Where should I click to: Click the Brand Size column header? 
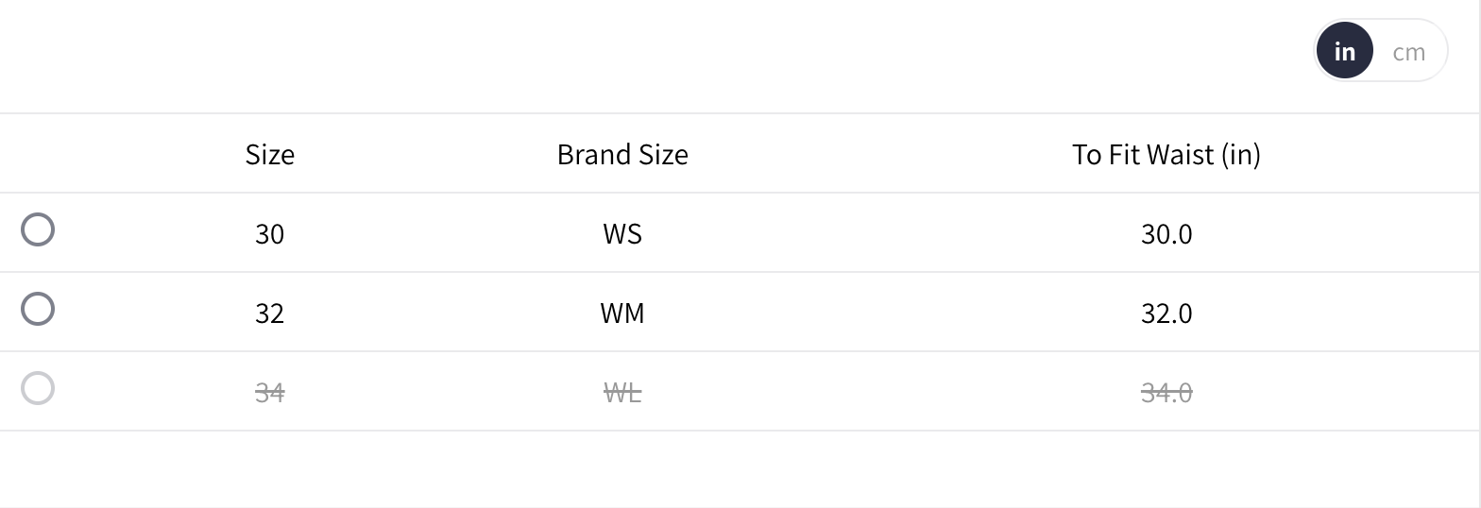pyautogui.click(x=622, y=155)
